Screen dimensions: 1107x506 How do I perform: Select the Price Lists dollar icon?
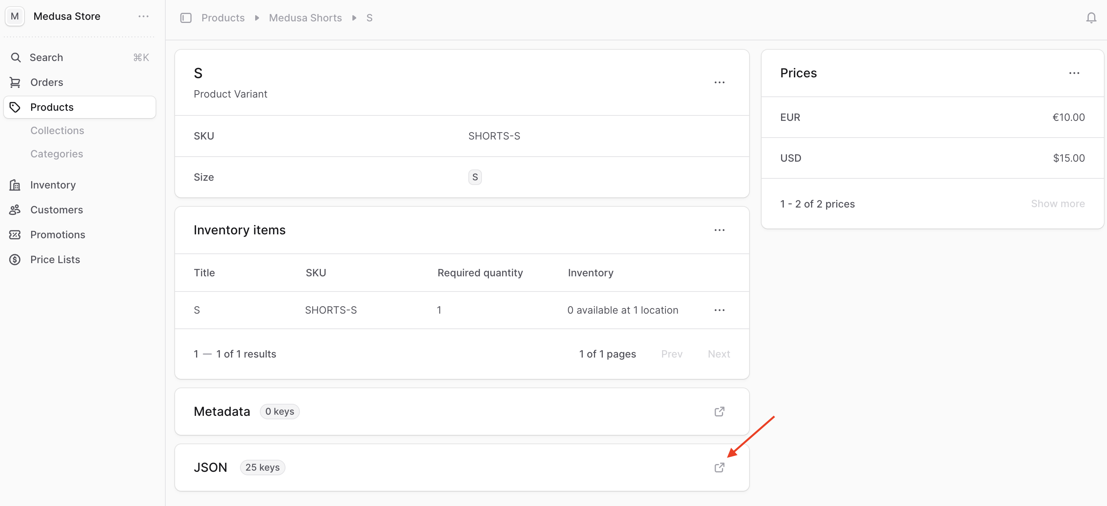pyautogui.click(x=16, y=260)
